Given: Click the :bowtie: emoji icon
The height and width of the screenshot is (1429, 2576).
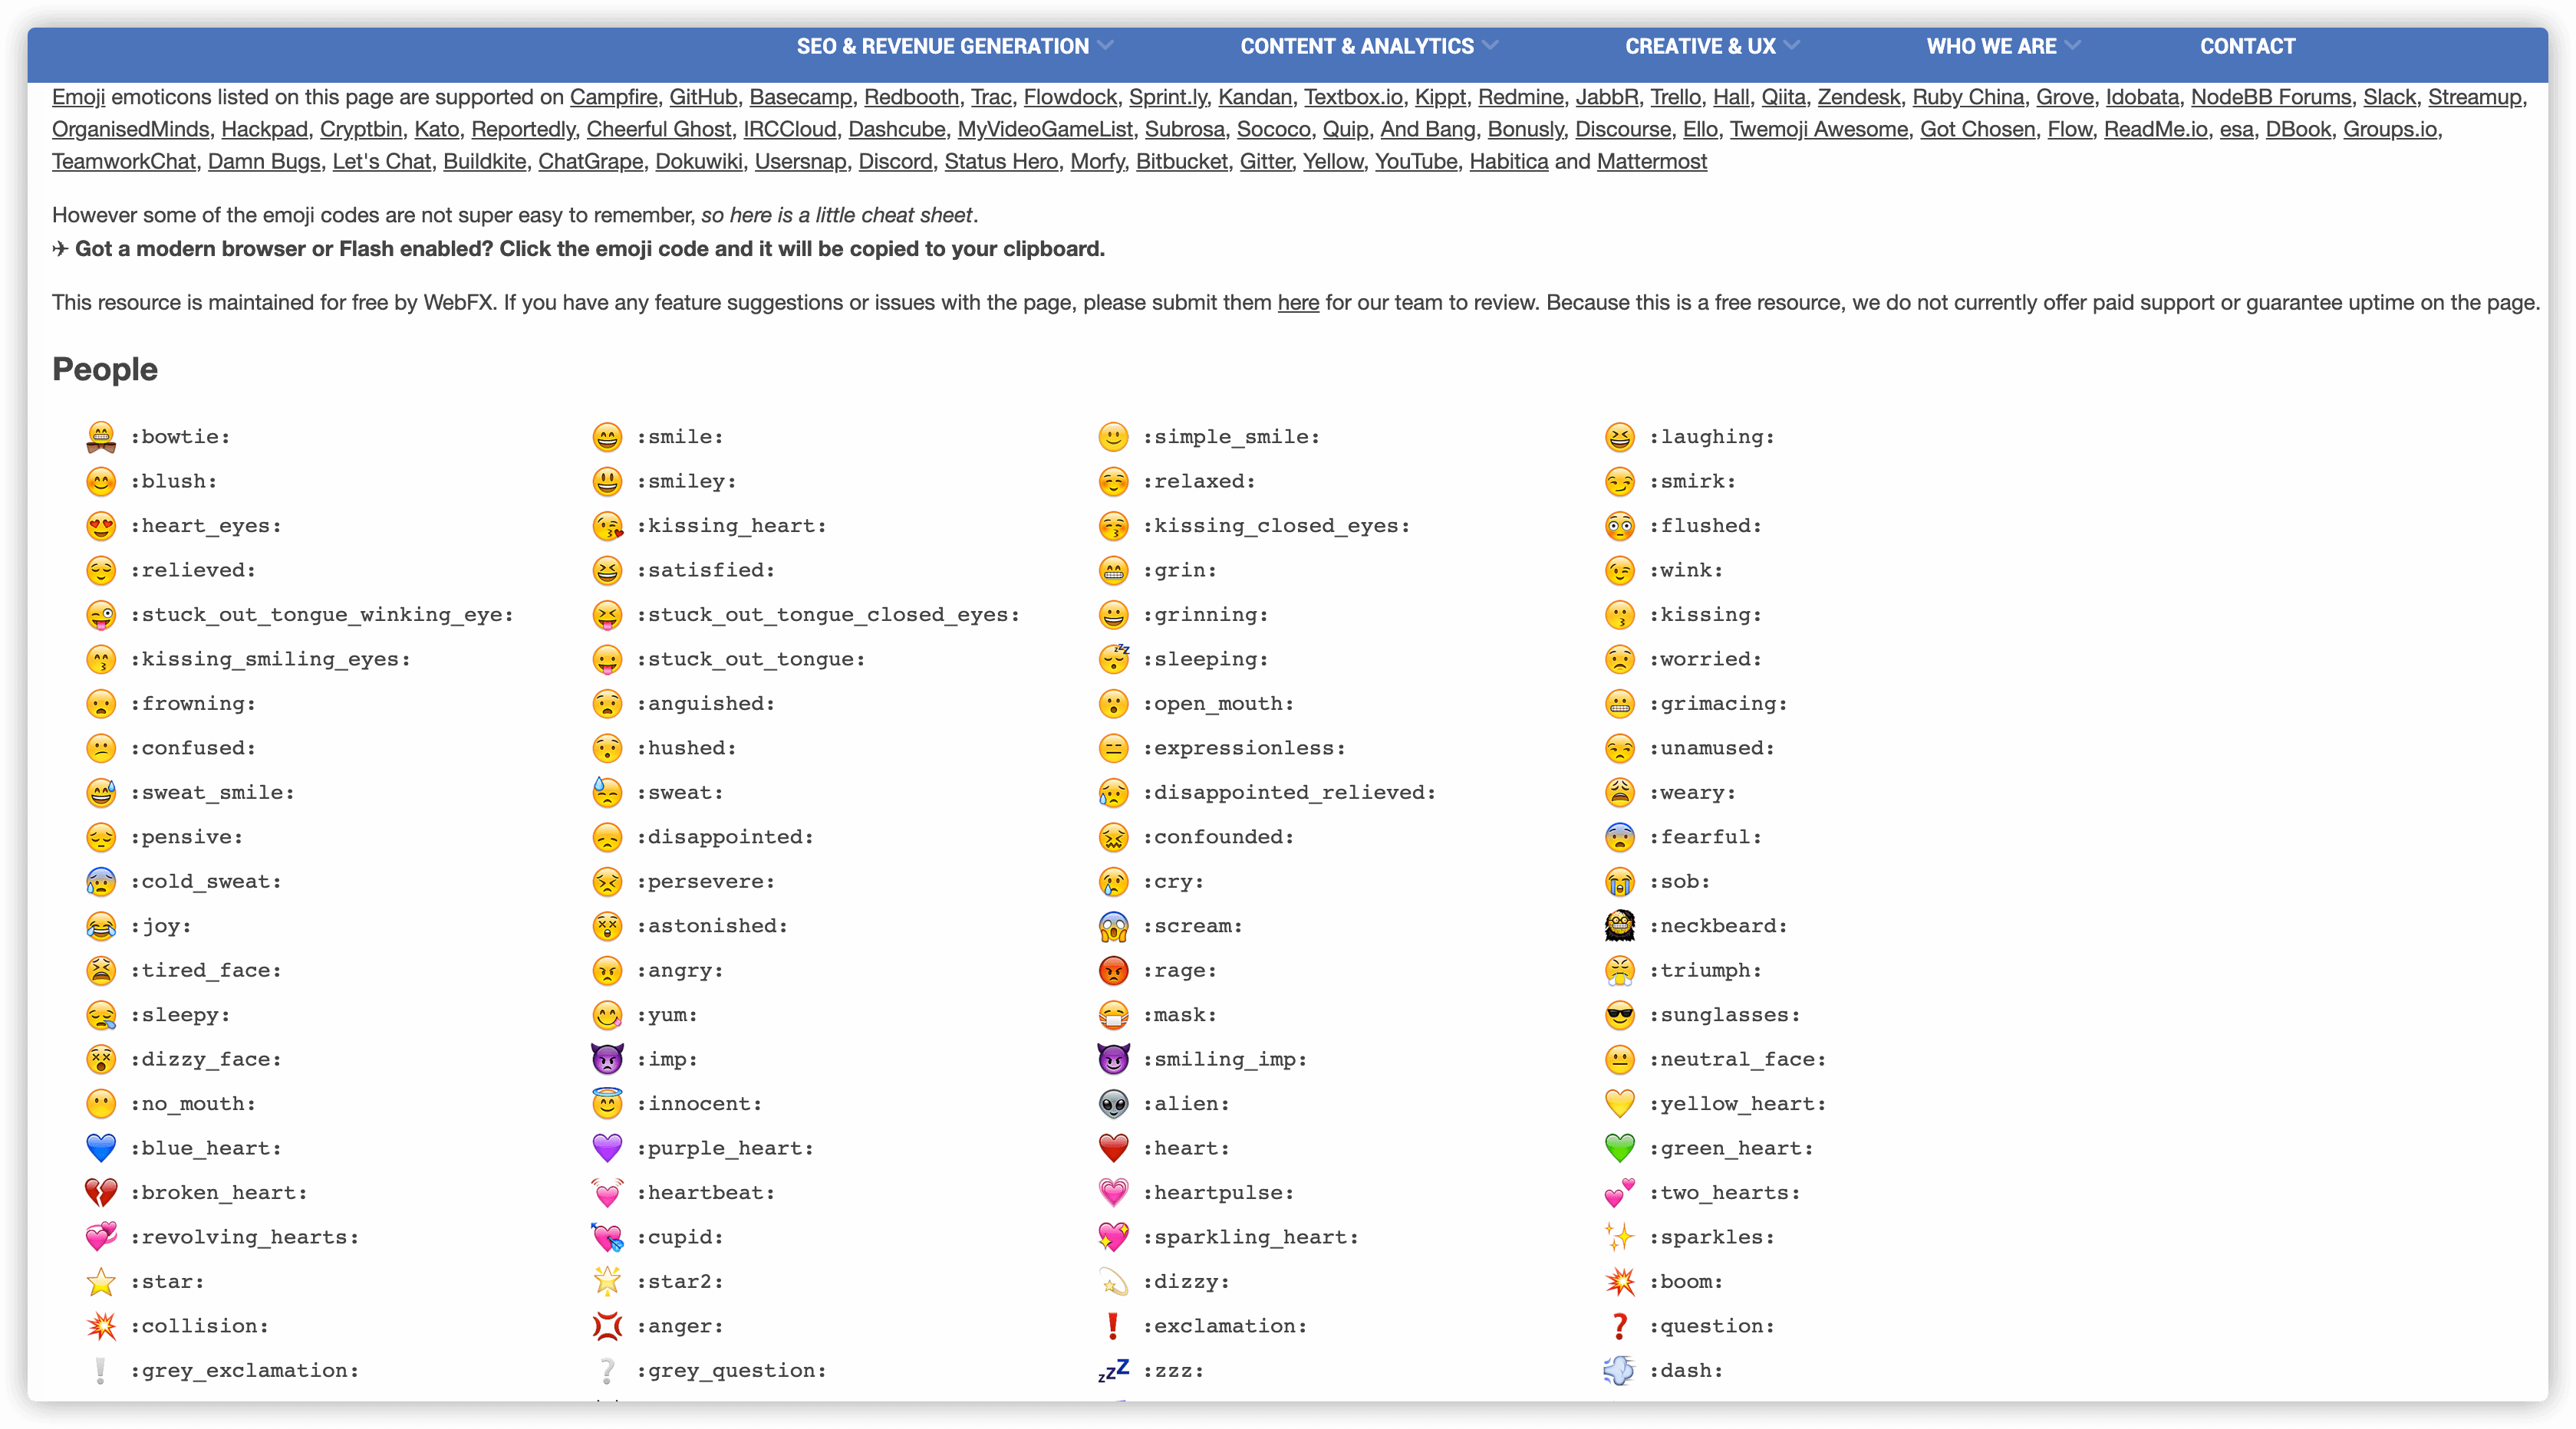Looking at the screenshot, I should (x=102, y=435).
